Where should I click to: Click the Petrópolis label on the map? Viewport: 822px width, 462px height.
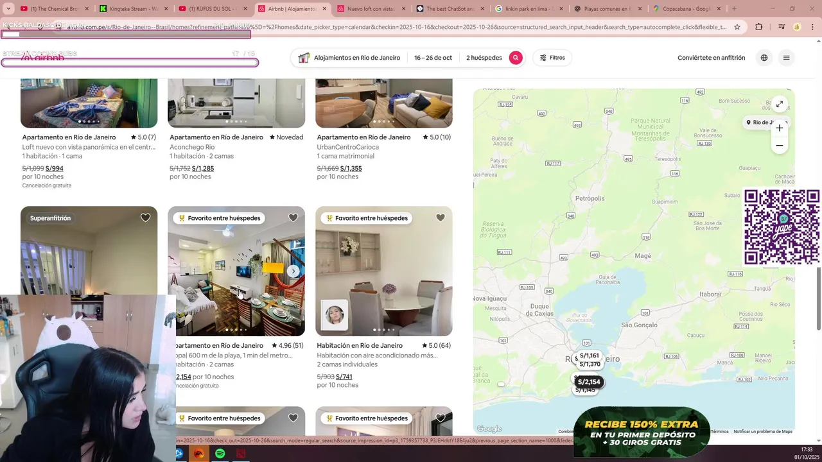tap(590, 199)
